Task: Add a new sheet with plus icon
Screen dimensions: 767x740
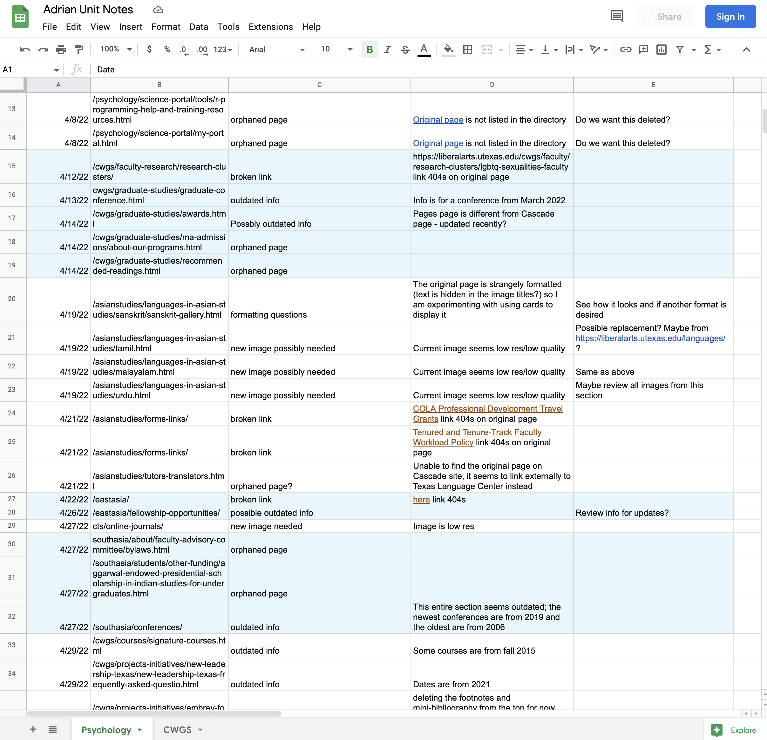Action: [x=33, y=729]
